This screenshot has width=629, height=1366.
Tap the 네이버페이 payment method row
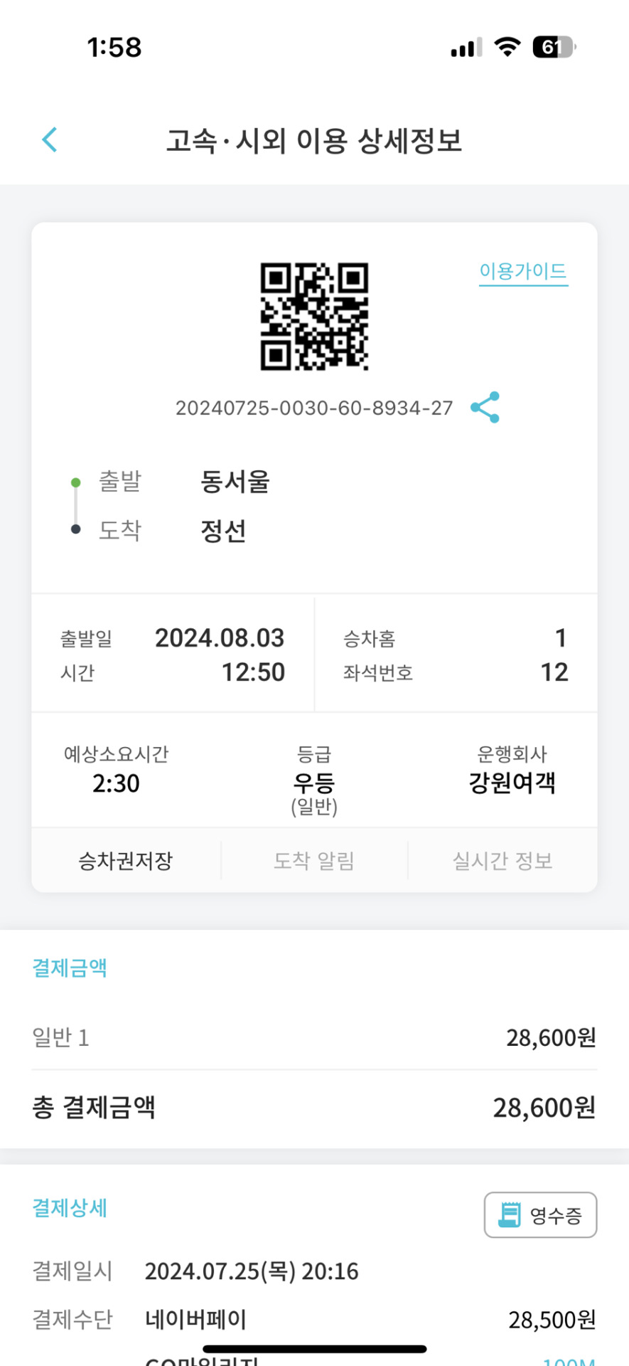click(x=314, y=1320)
